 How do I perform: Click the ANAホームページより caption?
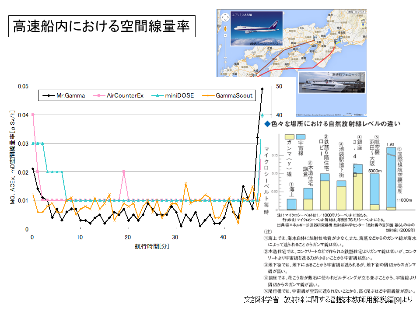[266, 44]
